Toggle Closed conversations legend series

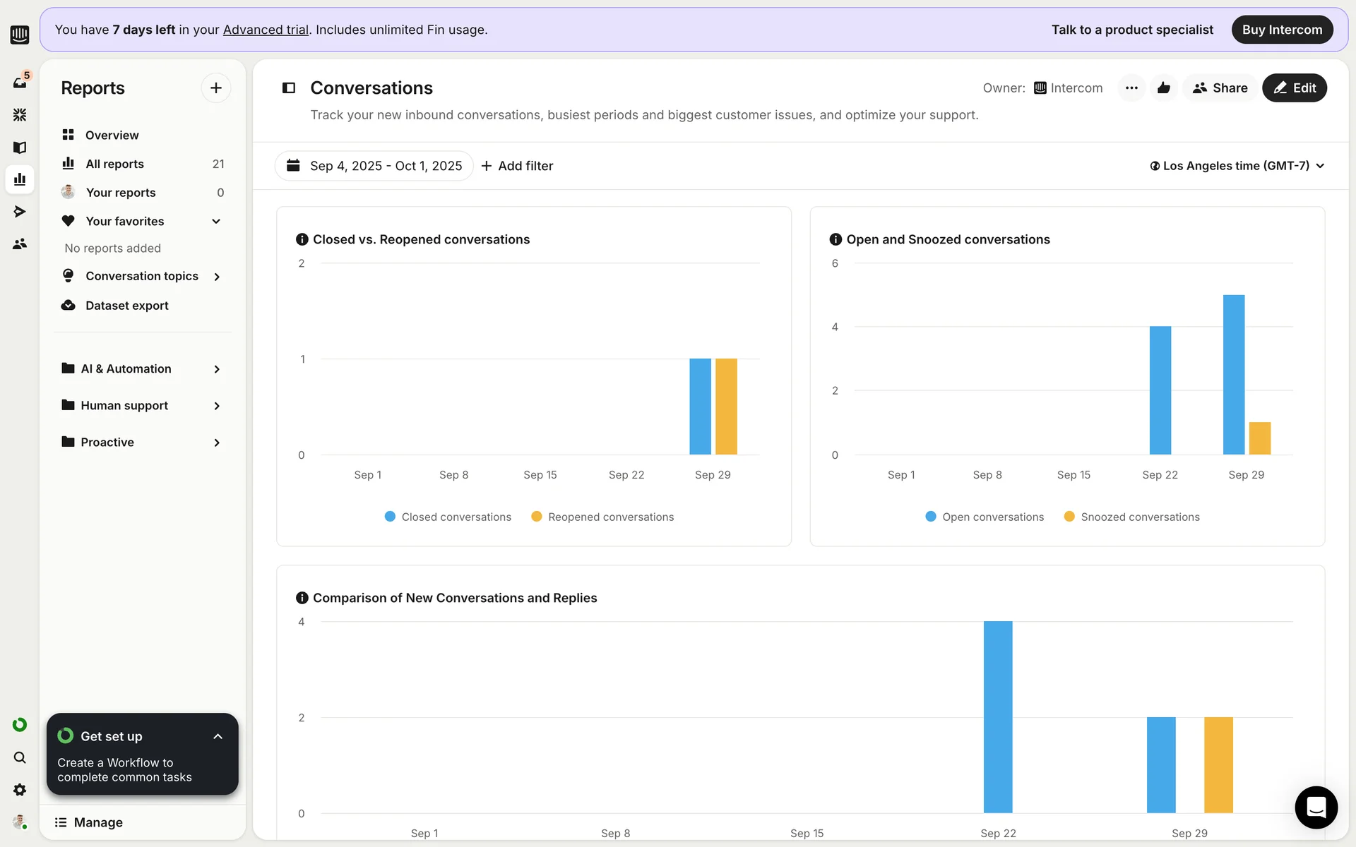pos(448,517)
